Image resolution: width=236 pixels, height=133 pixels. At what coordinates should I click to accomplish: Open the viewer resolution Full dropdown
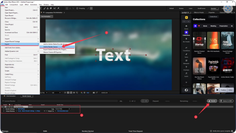(56, 93)
